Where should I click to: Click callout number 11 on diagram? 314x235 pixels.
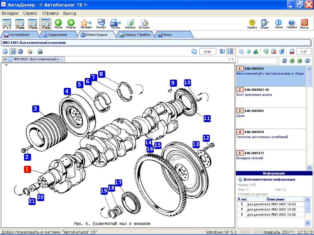(x=207, y=118)
